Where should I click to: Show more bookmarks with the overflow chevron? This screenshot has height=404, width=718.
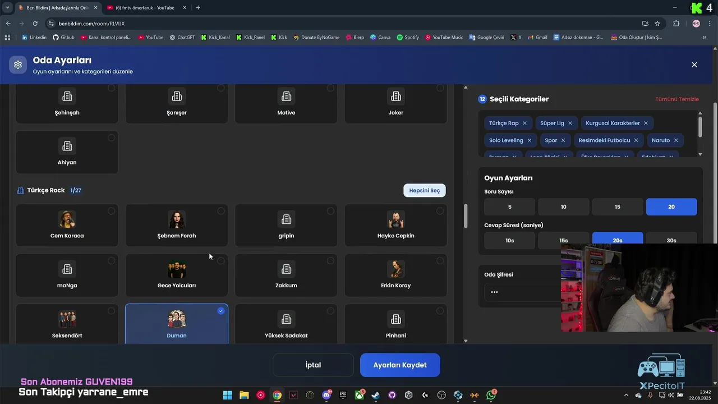(705, 37)
